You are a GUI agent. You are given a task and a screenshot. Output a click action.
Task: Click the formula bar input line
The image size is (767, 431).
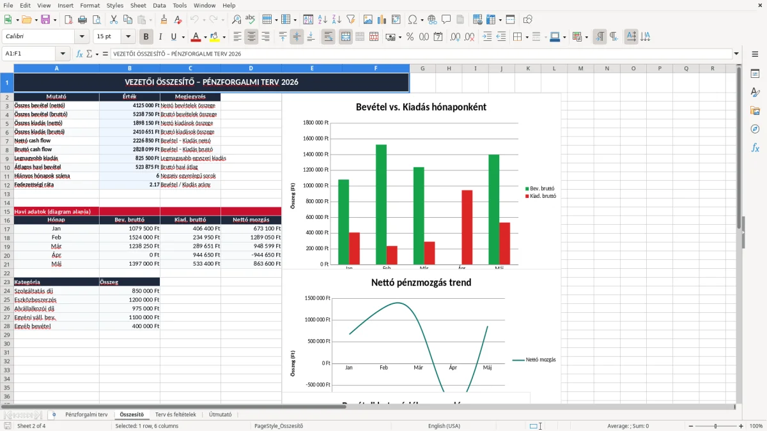(x=421, y=54)
